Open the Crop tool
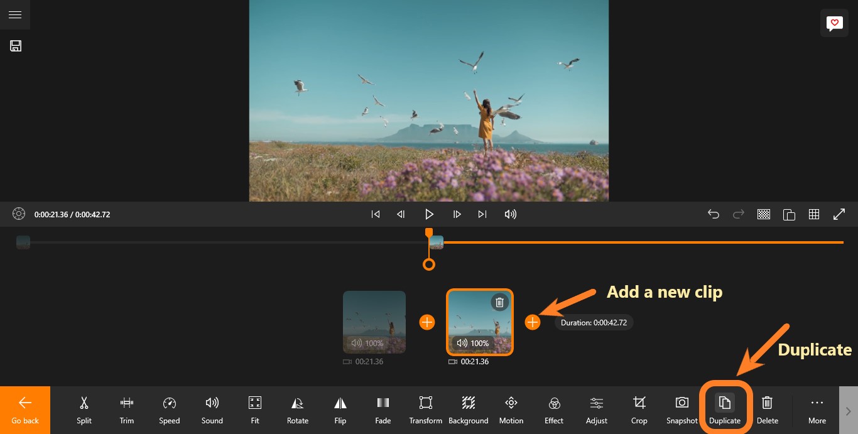Viewport: 858px width, 434px height. pos(639,410)
